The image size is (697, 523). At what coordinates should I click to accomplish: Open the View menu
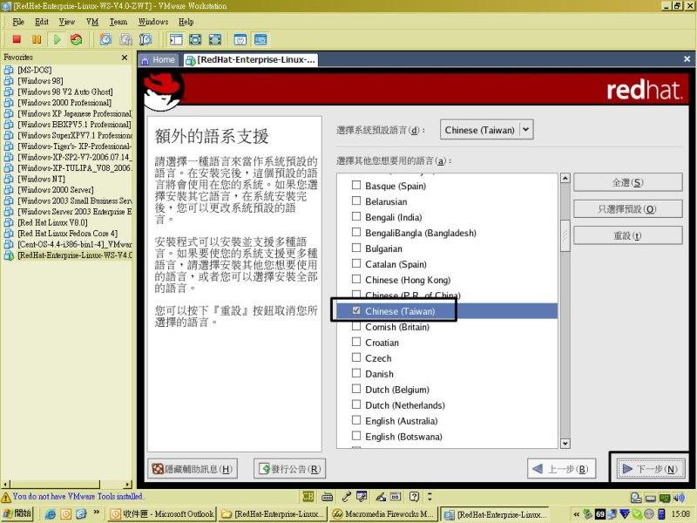(67, 22)
